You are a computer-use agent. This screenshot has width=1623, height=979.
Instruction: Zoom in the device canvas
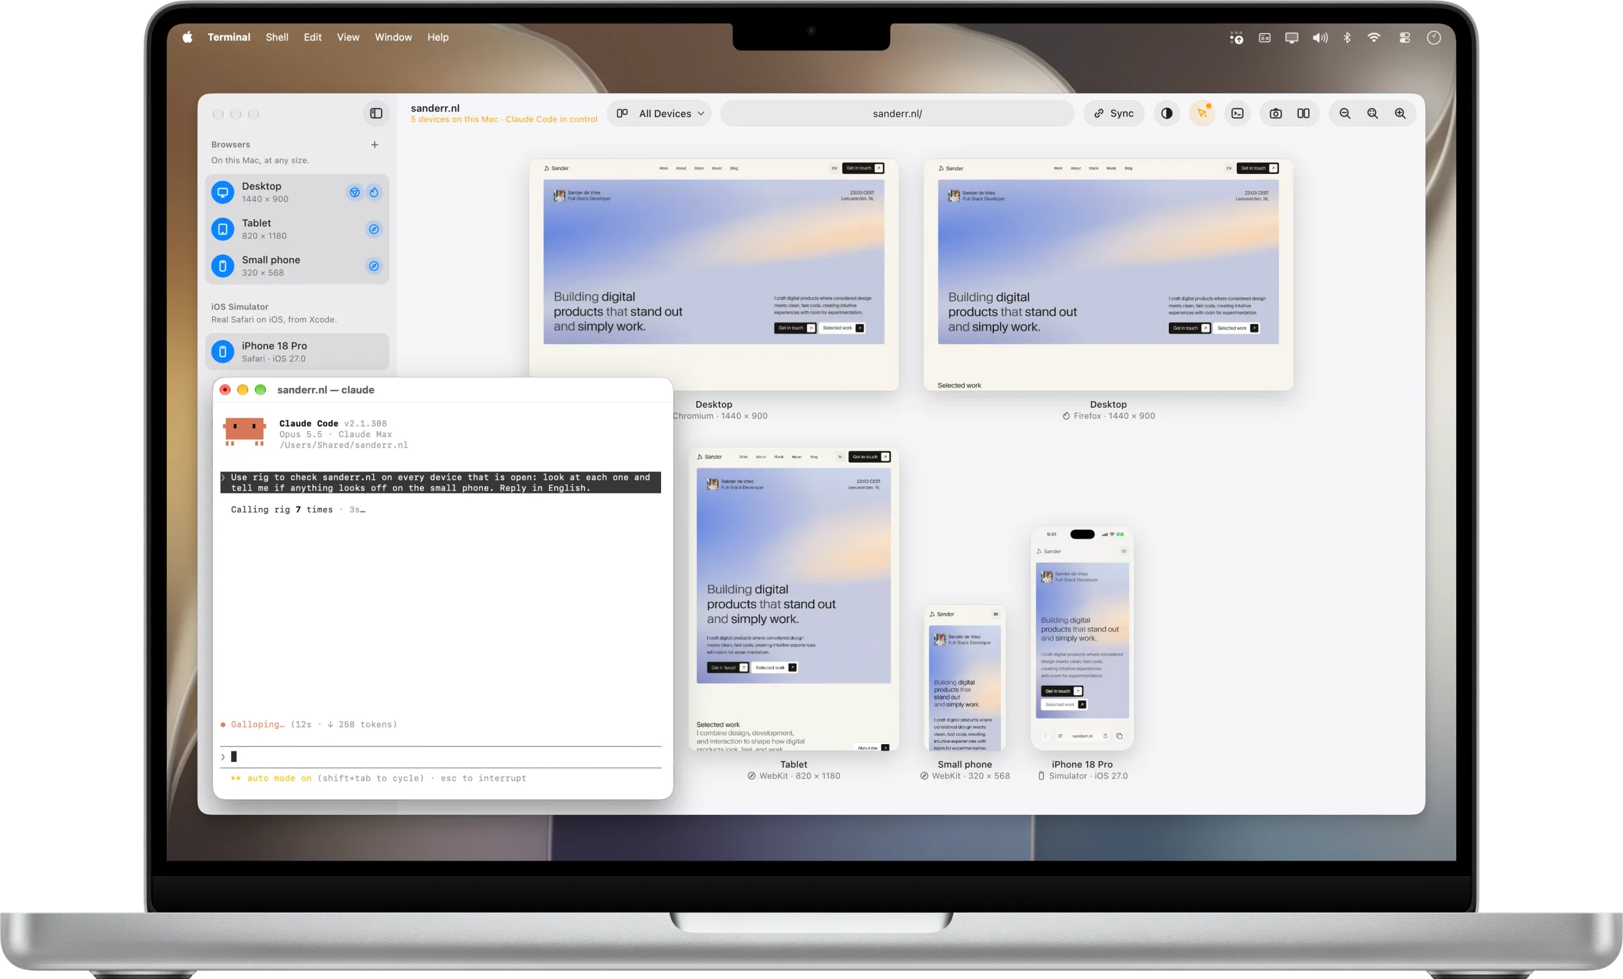tap(1400, 113)
